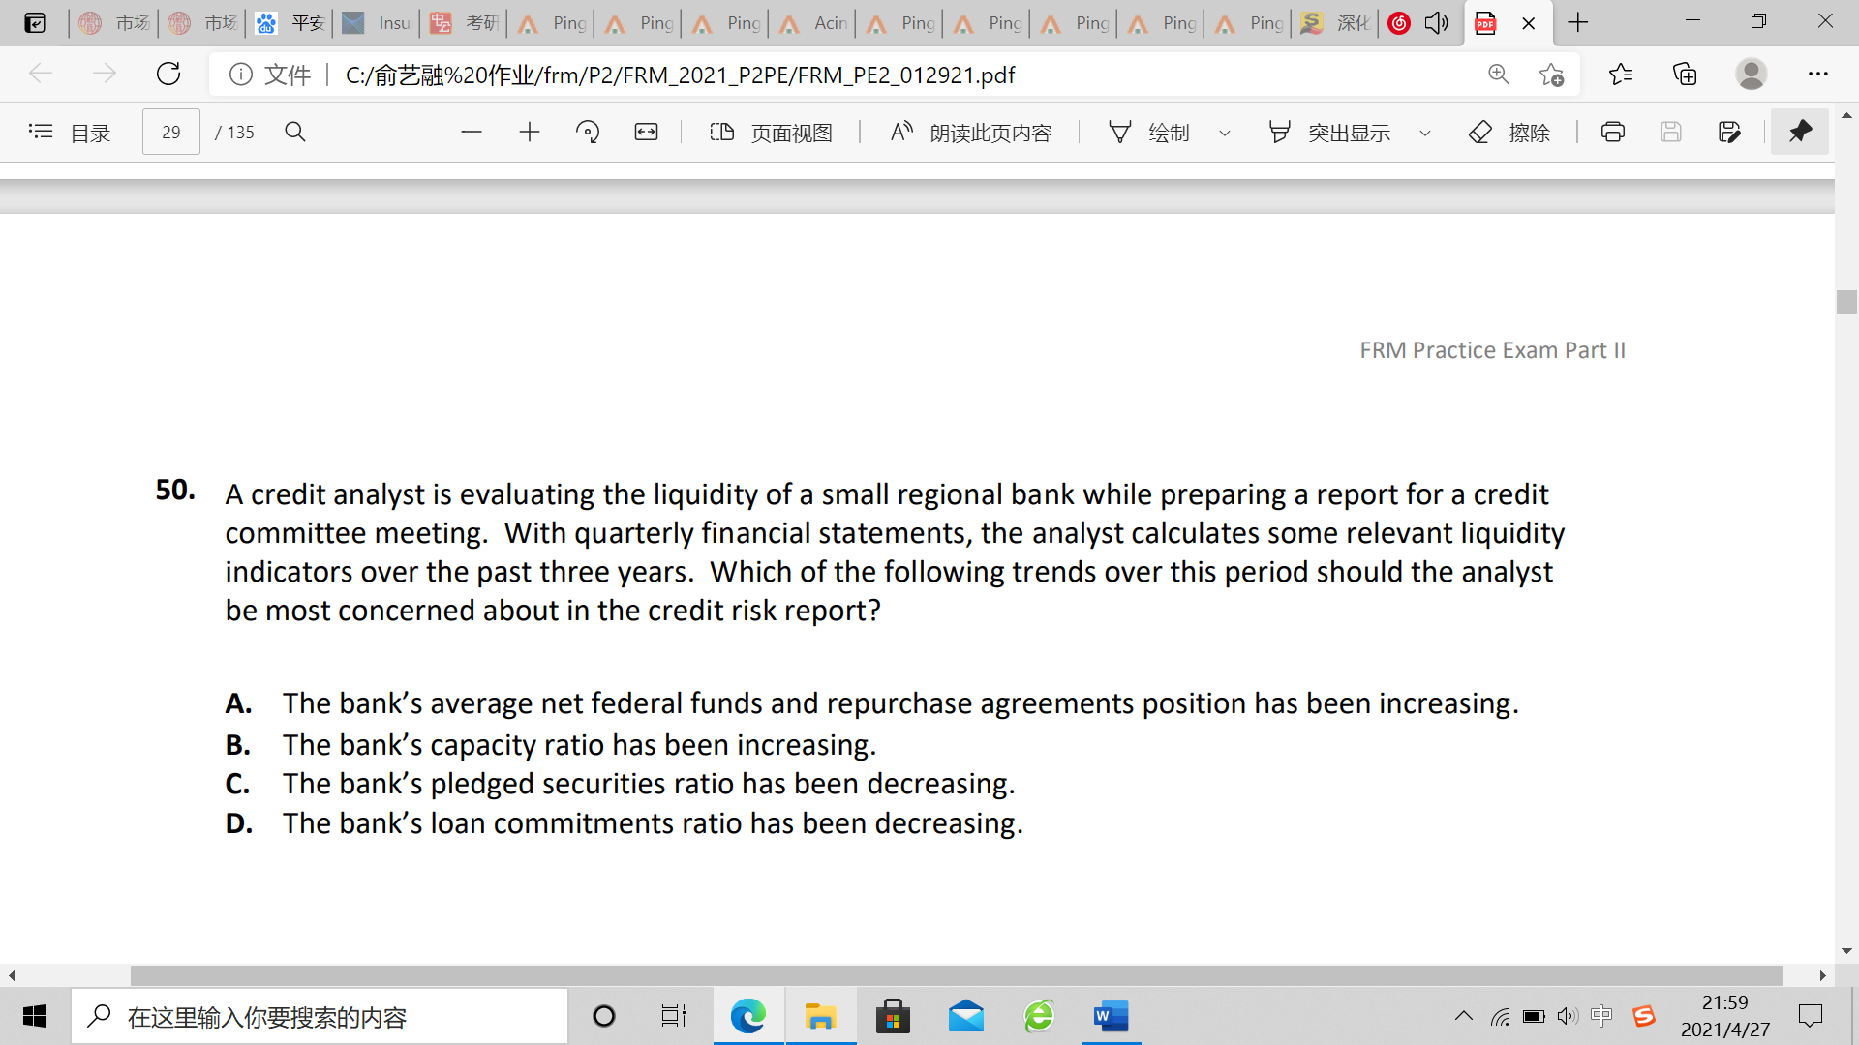Switch to the Insu tab
The image size is (1859, 1045).
(377, 23)
